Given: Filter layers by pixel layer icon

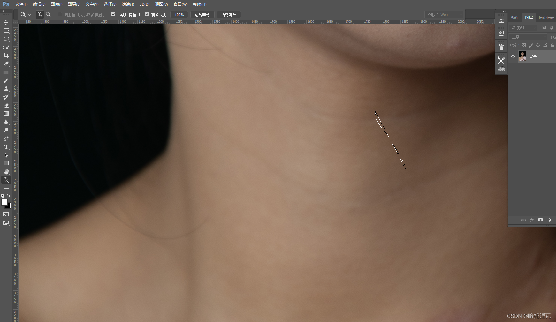Looking at the screenshot, I should [544, 28].
